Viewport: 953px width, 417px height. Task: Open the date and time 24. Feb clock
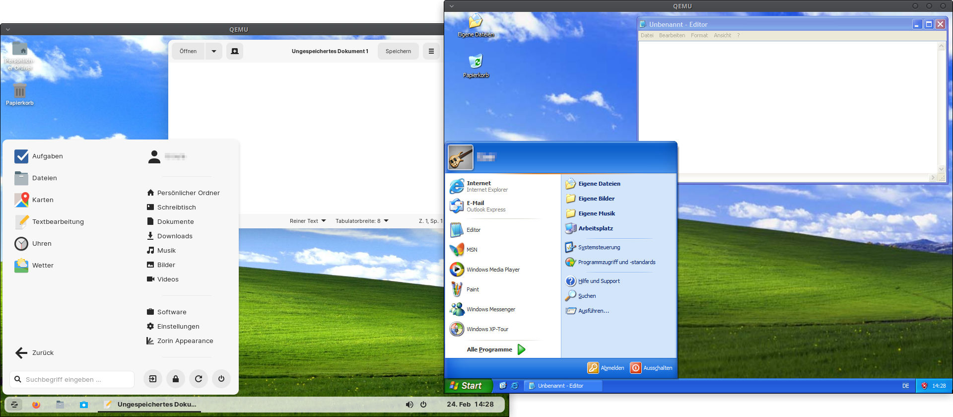(x=470, y=405)
